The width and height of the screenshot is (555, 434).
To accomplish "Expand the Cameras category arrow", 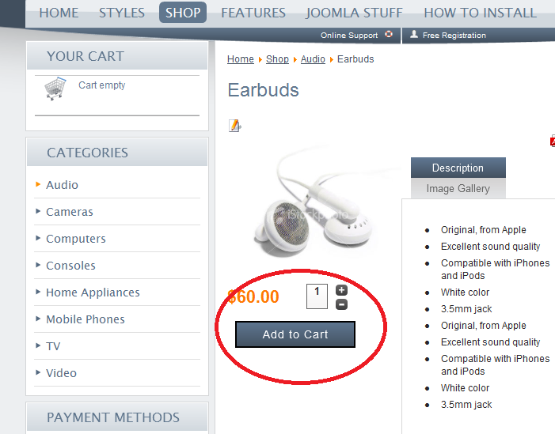I will tap(38, 211).
